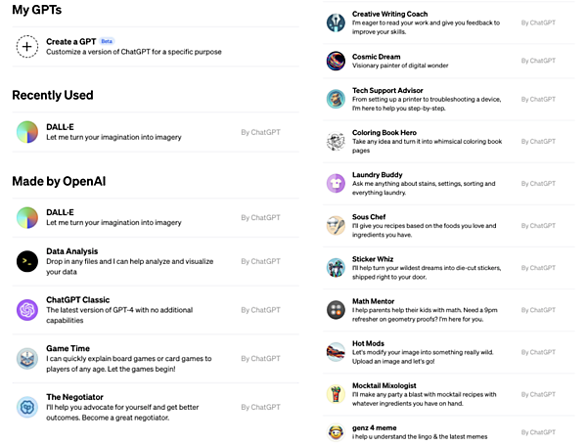Click the Create a GPT title
This screenshot has width=587, height=445.
70,42
